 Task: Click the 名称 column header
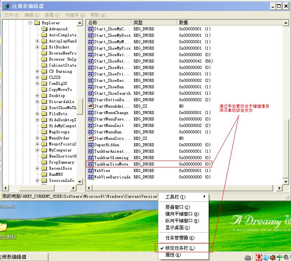tap(109, 23)
